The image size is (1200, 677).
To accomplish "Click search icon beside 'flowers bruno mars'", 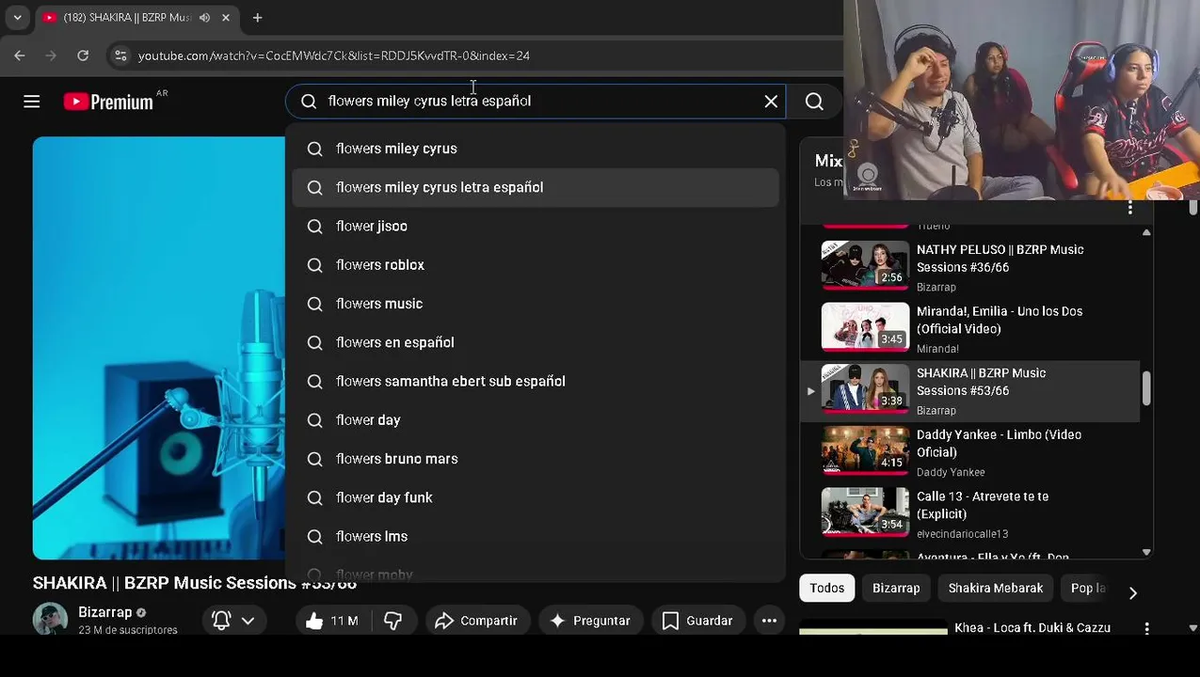I will click(315, 459).
